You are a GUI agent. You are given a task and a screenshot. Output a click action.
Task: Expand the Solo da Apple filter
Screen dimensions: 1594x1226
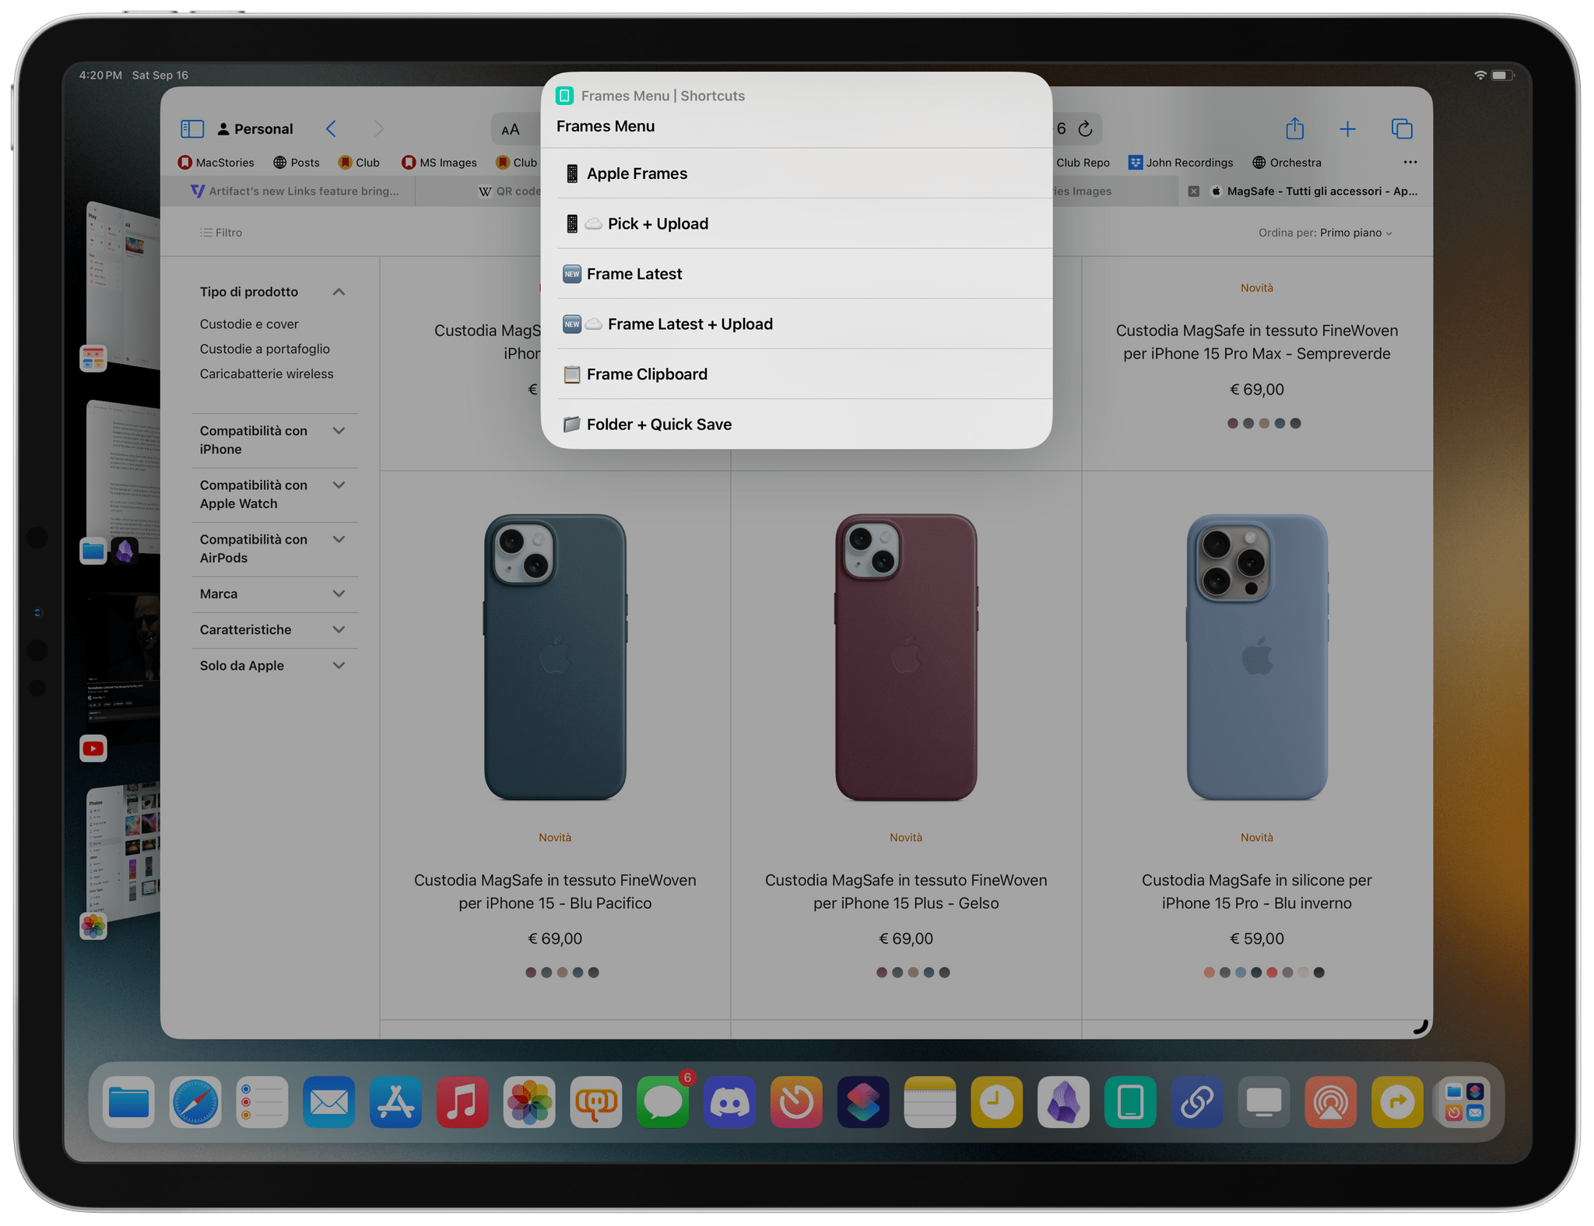pyautogui.click(x=339, y=666)
